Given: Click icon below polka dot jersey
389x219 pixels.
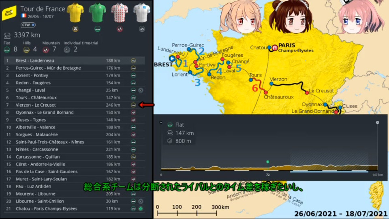Looking at the screenshot, I should coord(120,29).
